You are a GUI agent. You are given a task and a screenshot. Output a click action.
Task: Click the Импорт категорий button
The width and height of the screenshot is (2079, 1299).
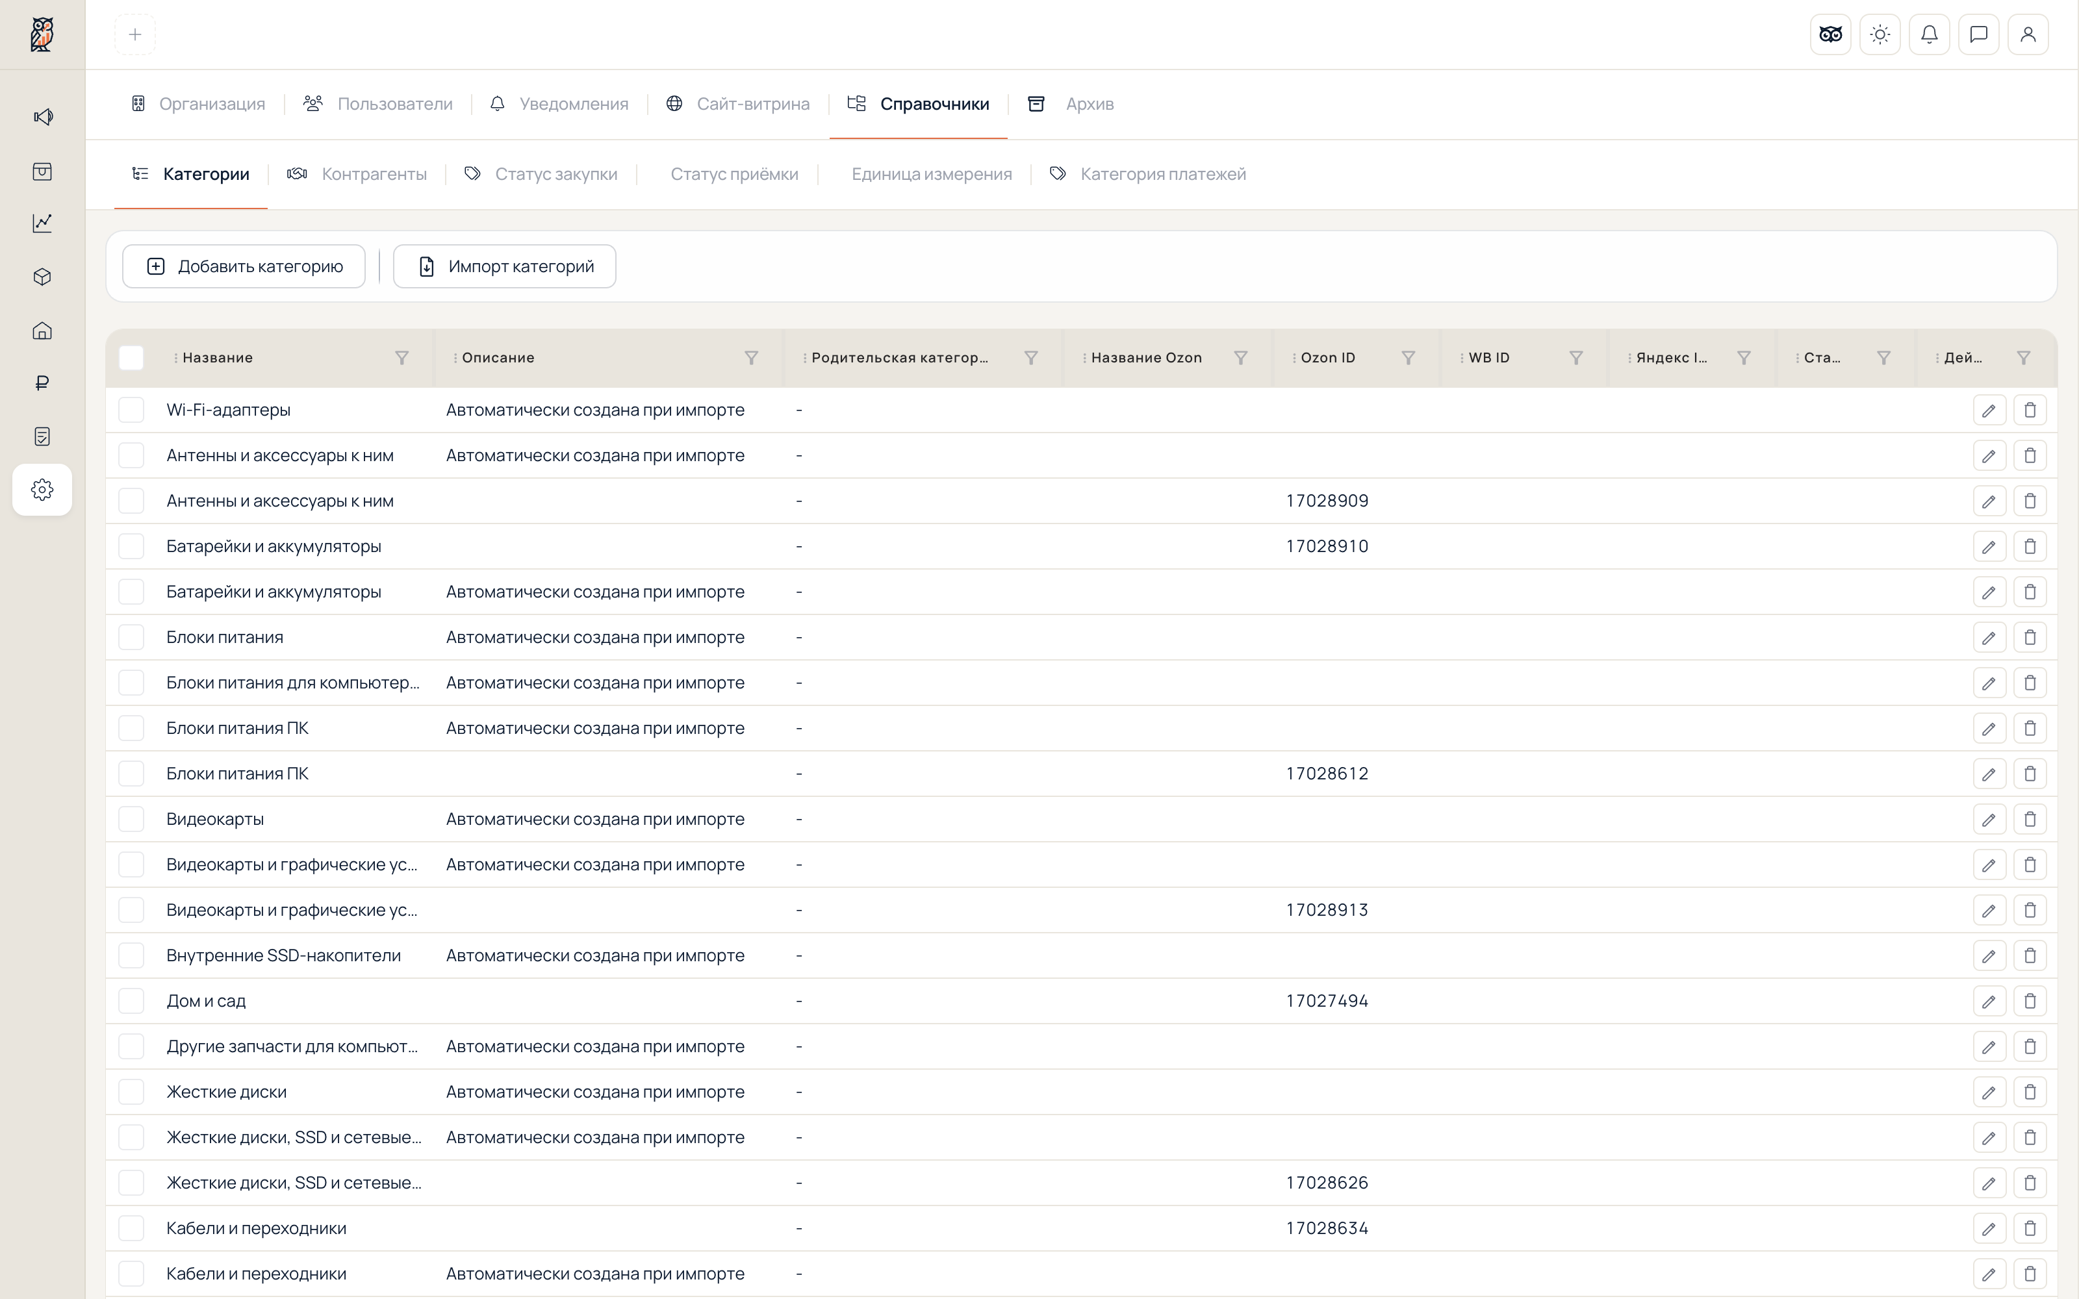[504, 266]
